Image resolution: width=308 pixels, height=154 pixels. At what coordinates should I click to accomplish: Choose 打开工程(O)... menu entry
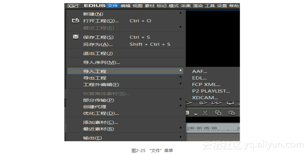click(x=125, y=21)
